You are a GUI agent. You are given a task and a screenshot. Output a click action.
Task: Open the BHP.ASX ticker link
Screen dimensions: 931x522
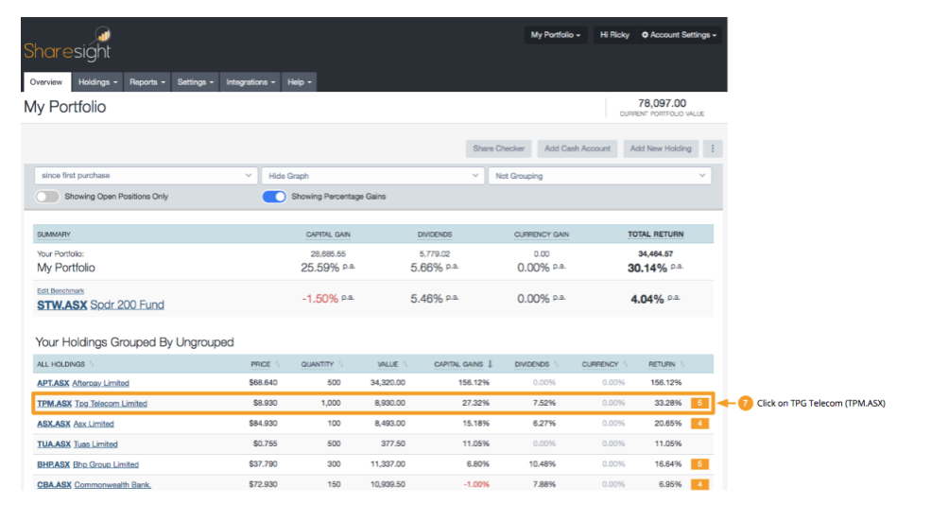coord(54,464)
